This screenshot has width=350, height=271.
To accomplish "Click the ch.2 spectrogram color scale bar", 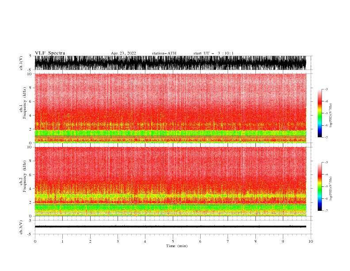I will pos(320,186).
